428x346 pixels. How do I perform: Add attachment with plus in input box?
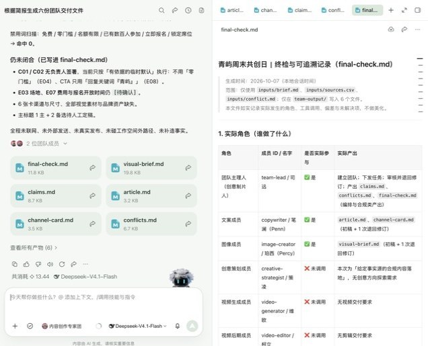click(15, 326)
